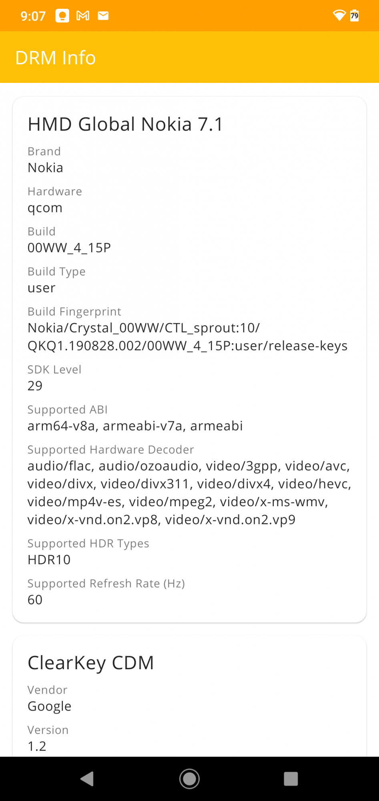
Task: Tap the mail envelope notification icon
Action: (x=103, y=16)
